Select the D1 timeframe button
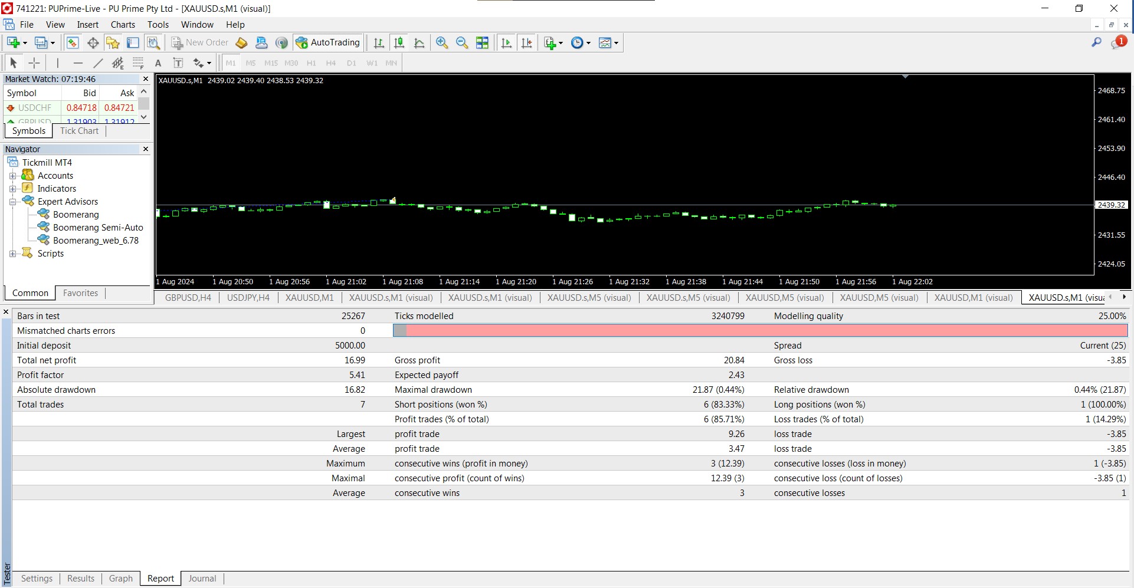This screenshot has width=1134, height=588. pos(352,63)
